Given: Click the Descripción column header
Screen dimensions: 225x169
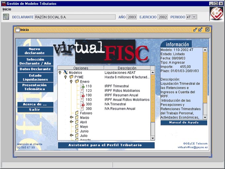Looking at the screenshot, I should [x=127, y=68].
